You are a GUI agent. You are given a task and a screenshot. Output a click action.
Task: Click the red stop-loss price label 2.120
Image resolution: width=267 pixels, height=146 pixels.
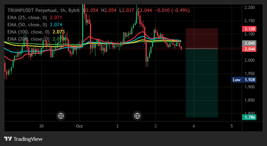click(249, 29)
